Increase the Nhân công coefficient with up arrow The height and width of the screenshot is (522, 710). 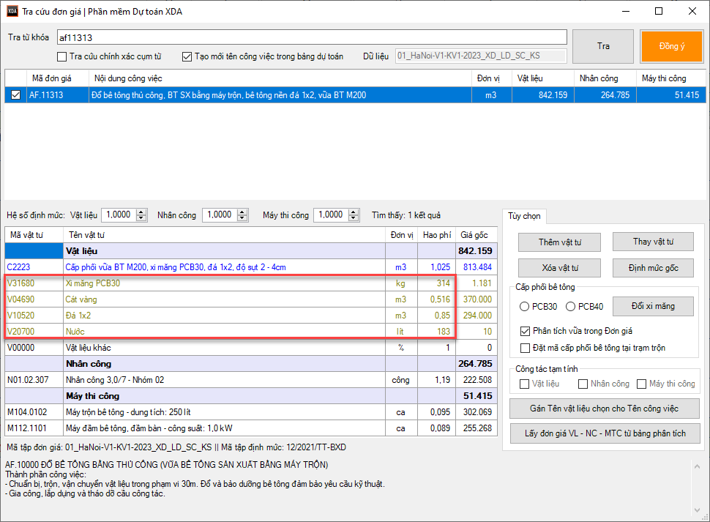243,212
